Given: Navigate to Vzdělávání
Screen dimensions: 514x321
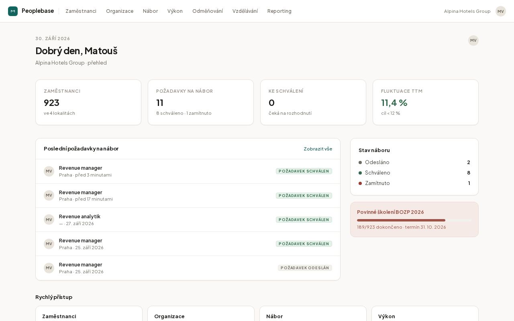Looking at the screenshot, I should point(245,11).
